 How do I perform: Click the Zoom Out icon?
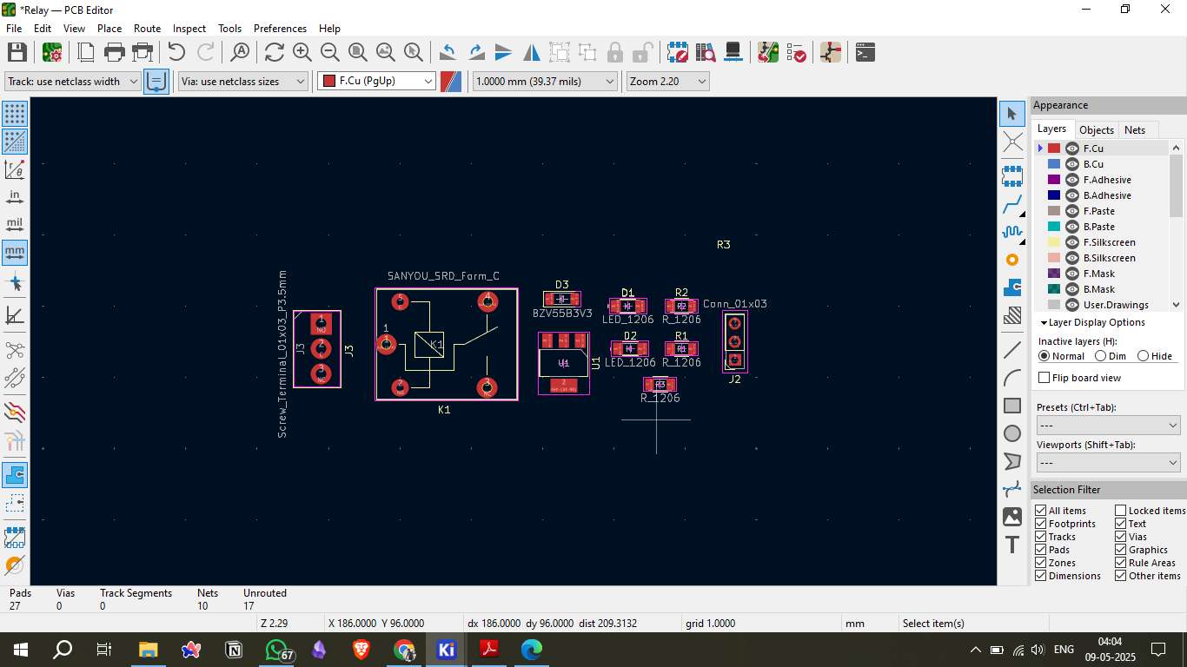(330, 52)
